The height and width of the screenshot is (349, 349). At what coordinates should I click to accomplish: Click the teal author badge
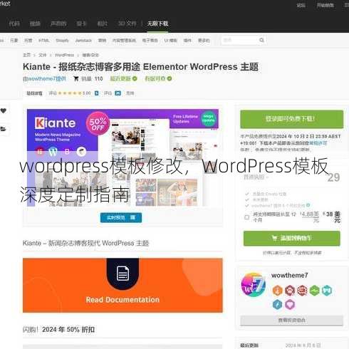click(327, 291)
